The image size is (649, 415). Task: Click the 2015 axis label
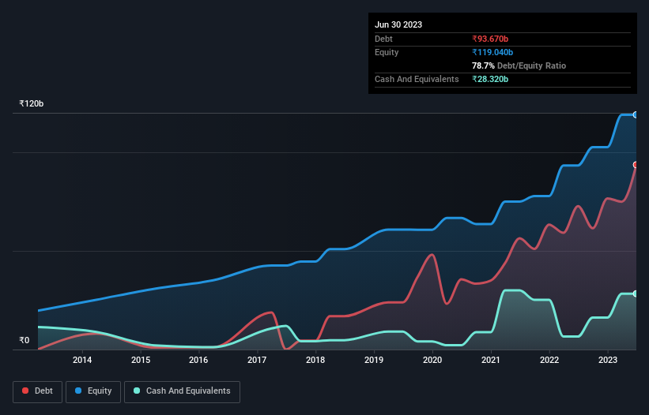click(141, 360)
